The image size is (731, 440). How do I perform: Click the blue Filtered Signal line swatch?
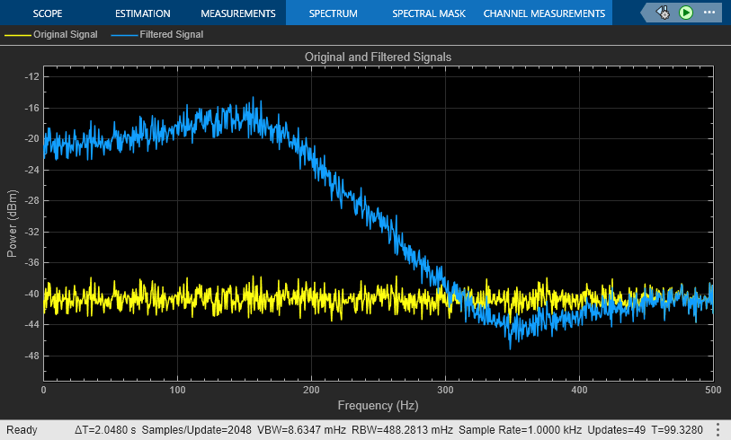tap(124, 34)
